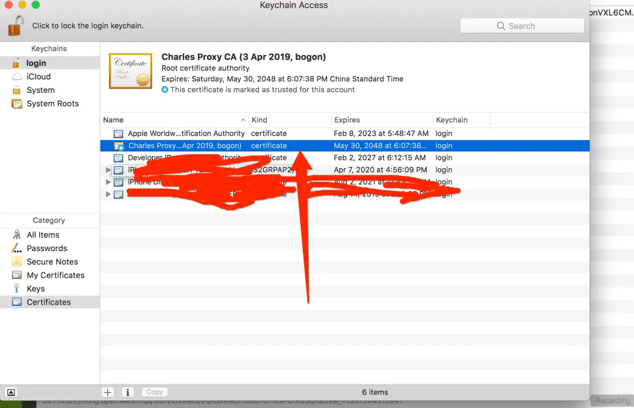The image size is (634, 408).
Task: Click the My Certificates icon
Action: pos(17,275)
